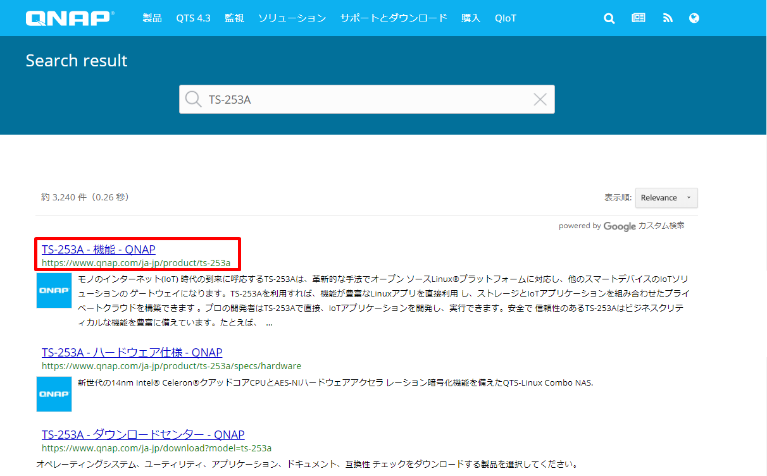Open the TS-253A - 機能 - QNAP result
The height and width of the screenshot is (476, 767).
pyautogui.click(x=99, y=249)
